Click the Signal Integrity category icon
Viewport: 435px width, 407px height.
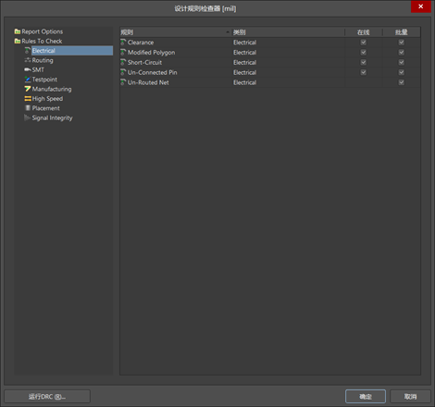(x=28, y=117)
